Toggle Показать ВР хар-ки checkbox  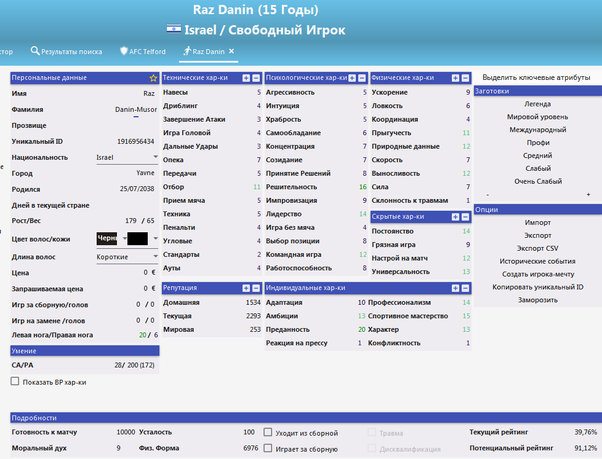[15, 381]
